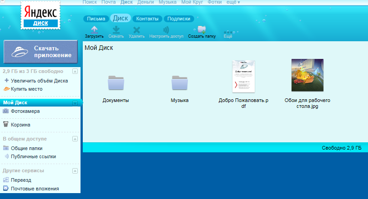Screen dimensions: 368x199
Task: Toggle the Мой Диск section arrow
Action: (75, 103)
